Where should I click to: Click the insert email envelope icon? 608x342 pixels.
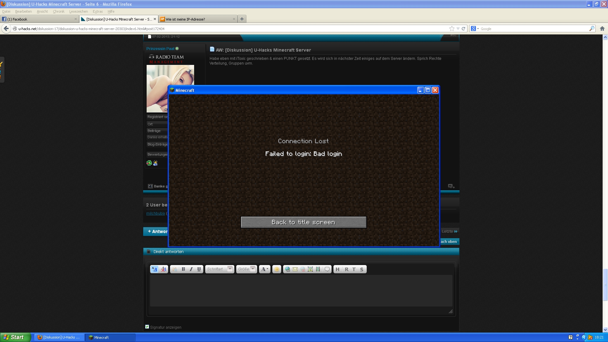[x=295, y=269]
